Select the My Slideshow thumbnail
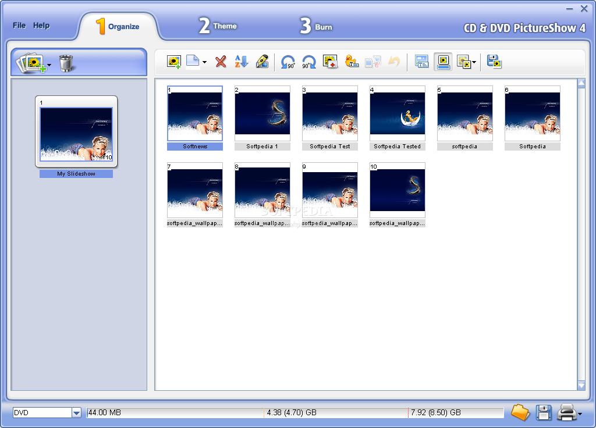 click(x=76, y=131)
